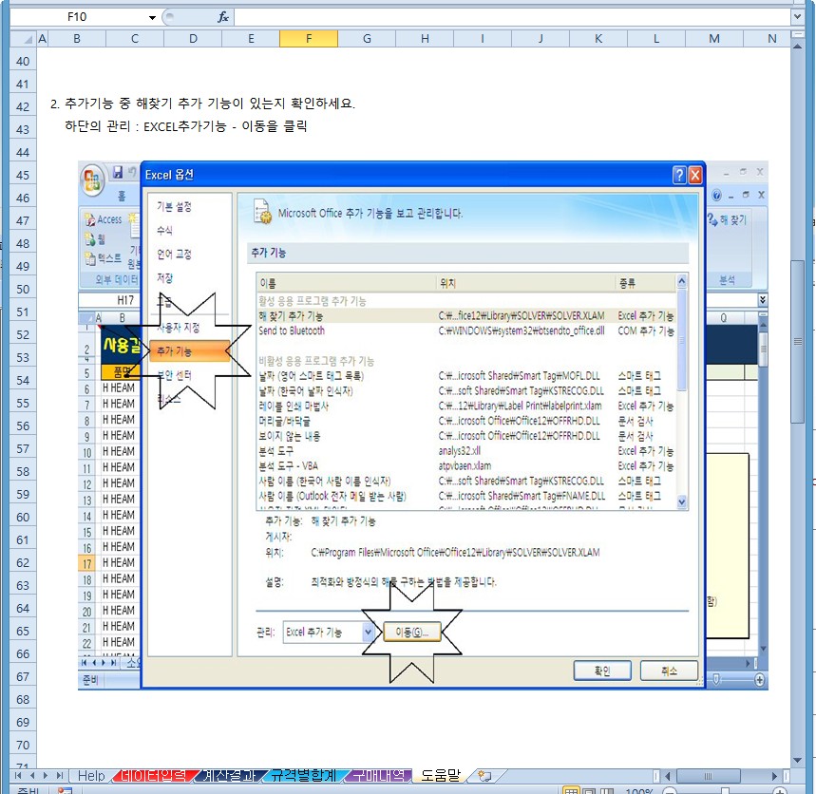Select 수식 in Excel 옵션 sidebar
This screenshot has width=816, height=794.
(x=165, y=230)
